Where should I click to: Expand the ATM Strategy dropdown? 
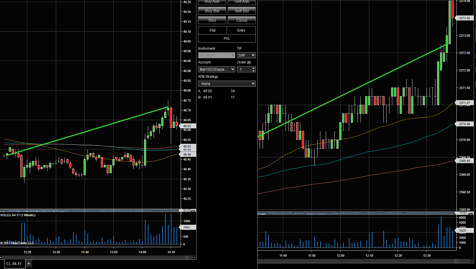coord(227,84)
